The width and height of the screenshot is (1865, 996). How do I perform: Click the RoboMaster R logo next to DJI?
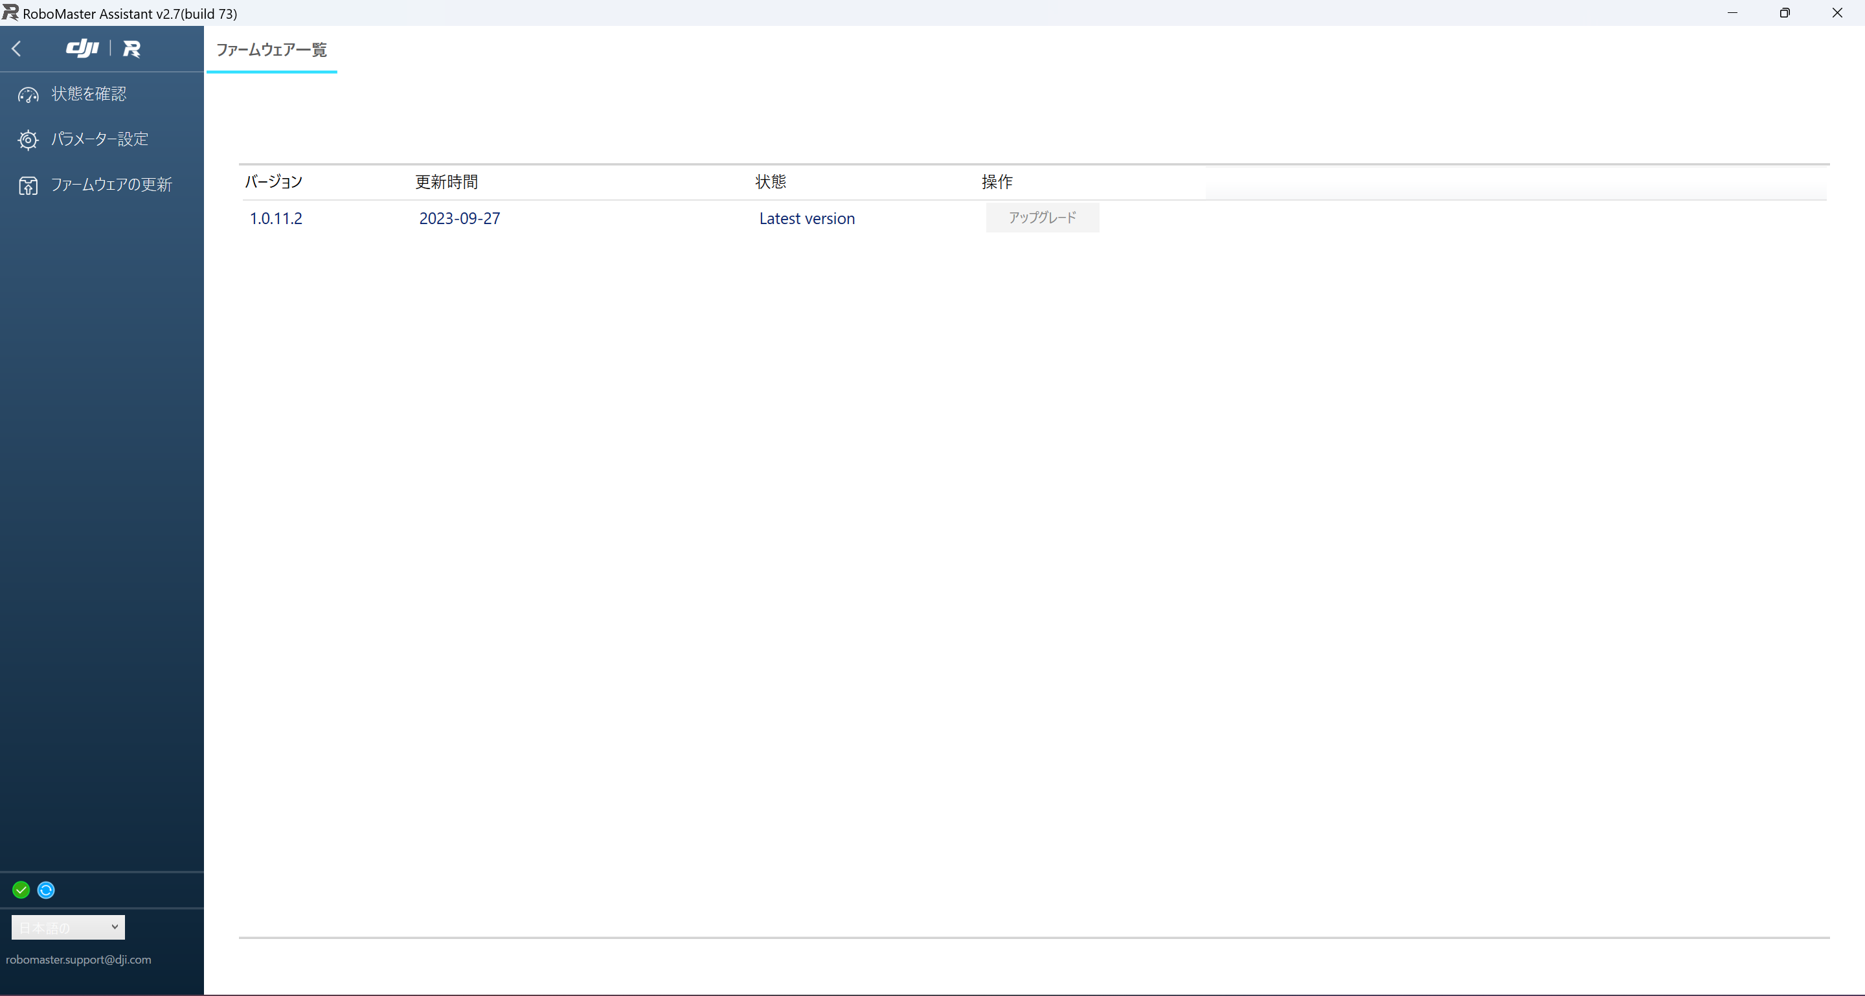tap(131, 49)
